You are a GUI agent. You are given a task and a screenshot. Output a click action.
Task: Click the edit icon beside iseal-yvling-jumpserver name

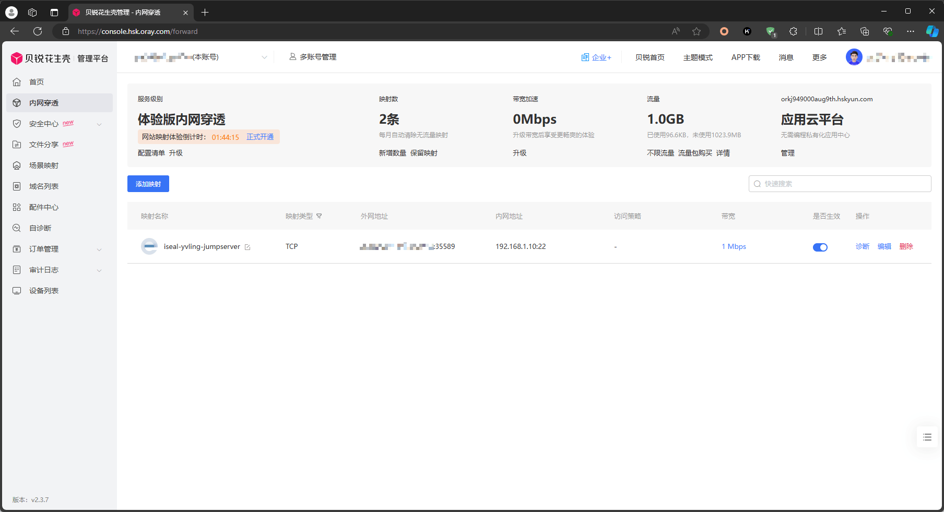247,247
